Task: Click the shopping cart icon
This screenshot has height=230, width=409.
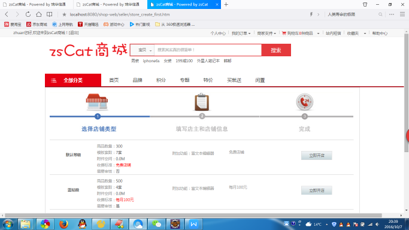Action: (x=284, y=33)
